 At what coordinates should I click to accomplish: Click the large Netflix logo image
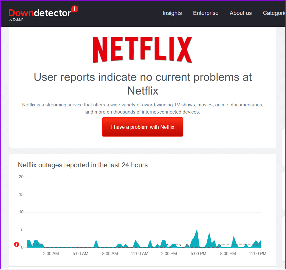142,50
